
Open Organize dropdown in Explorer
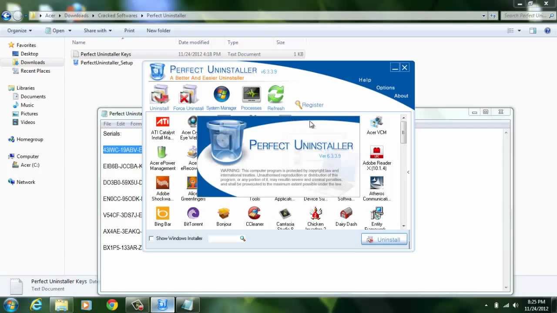click(20, 30)
